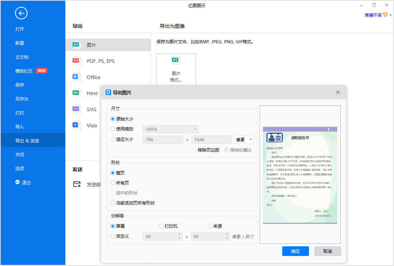This screenshot has width=394, height=266.
Task: Maximize the 亿图图示 window
Action: click(x=374, y=5)
